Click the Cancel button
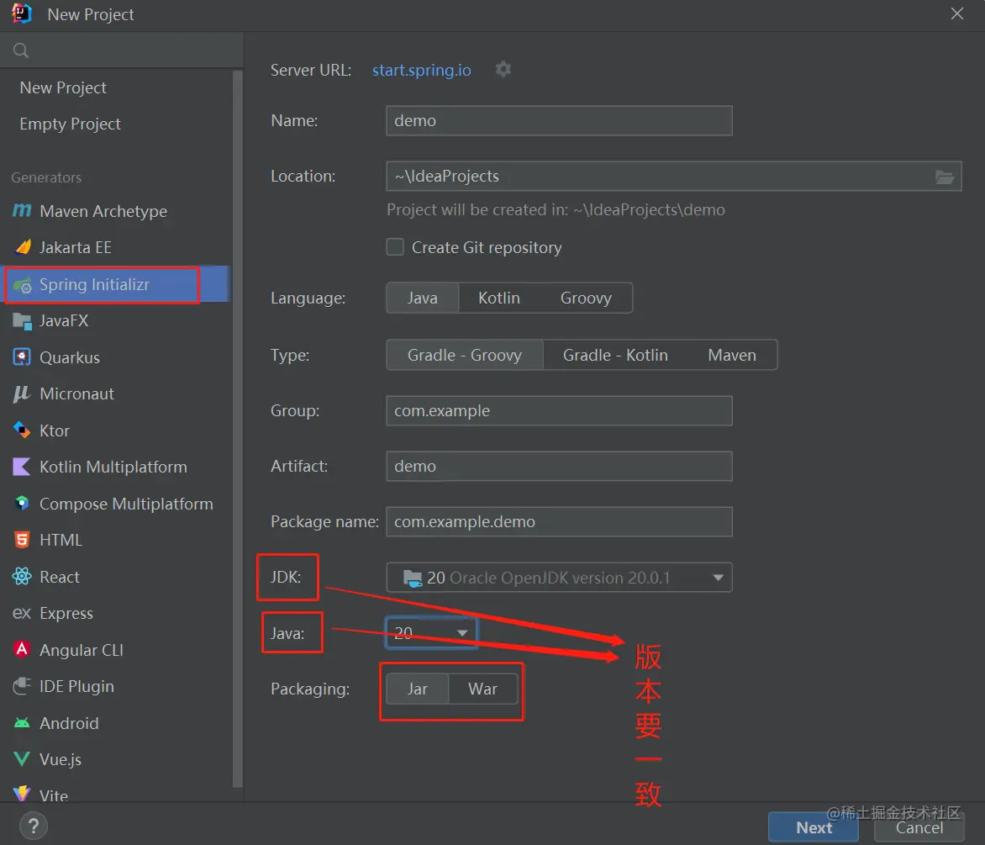 [x=919, y=827]
